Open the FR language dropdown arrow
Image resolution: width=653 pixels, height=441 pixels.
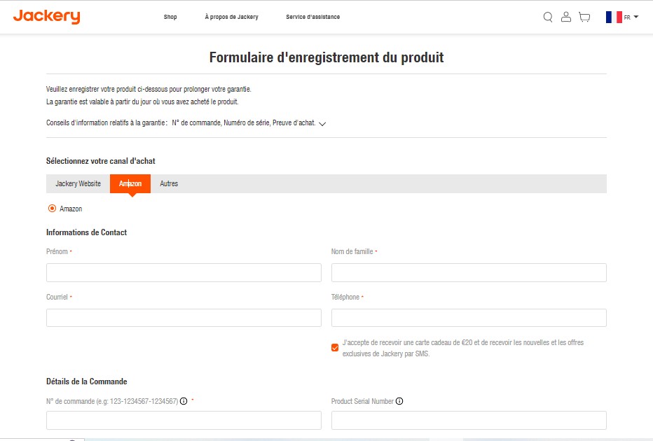(636, 17)
